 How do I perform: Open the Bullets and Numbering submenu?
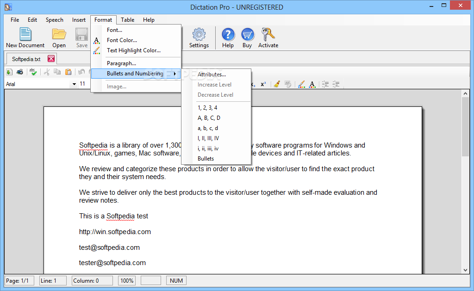tap(136, 74)
